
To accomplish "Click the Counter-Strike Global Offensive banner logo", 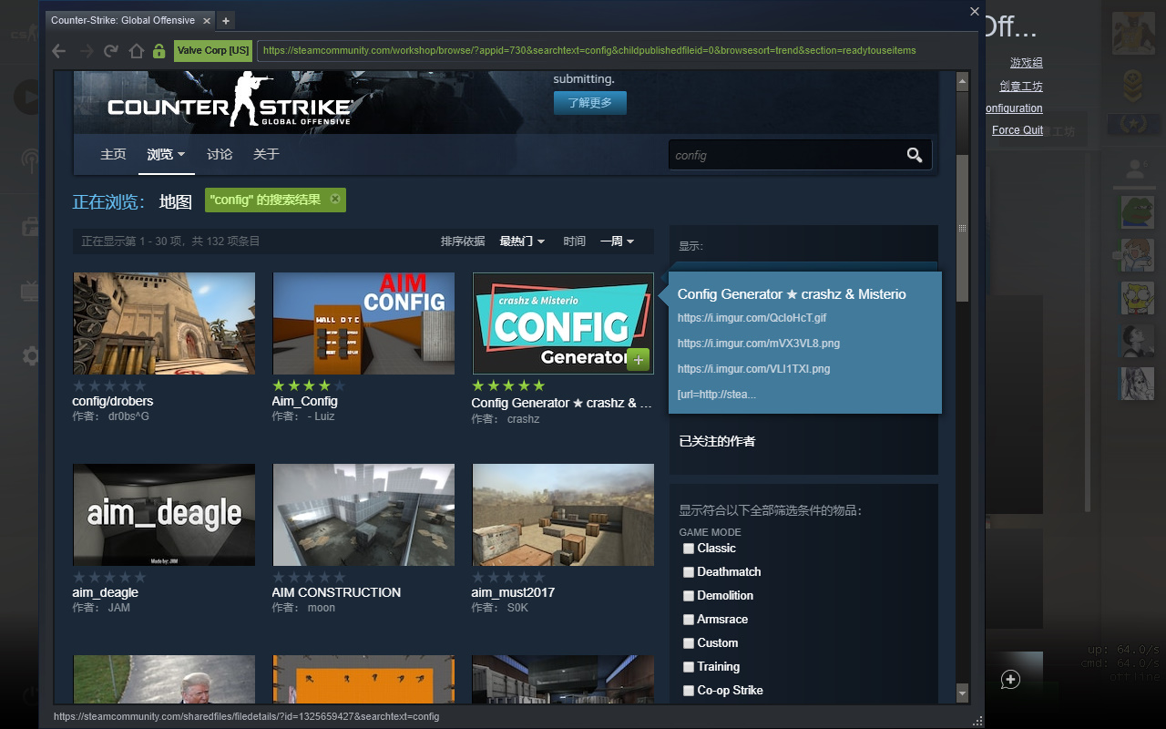I will pos(230,100).
